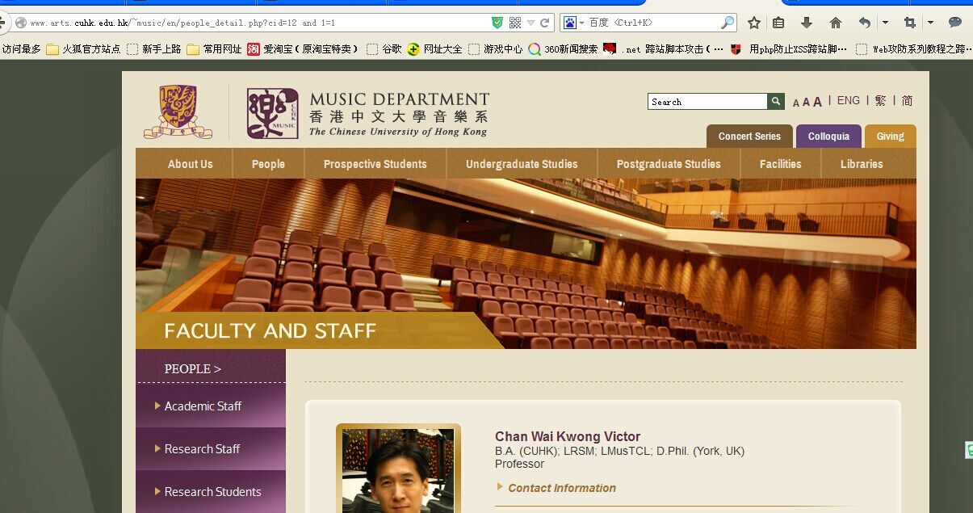Screen dimensions: 973x513
Task: Select the largest font size A
Action: point(817,101)
